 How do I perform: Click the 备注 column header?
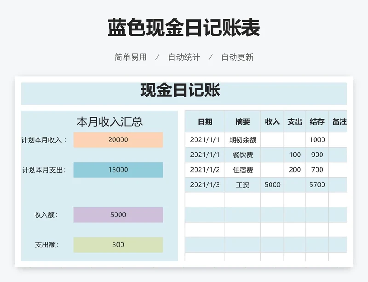pyautogui.click(x=339, y=122)
